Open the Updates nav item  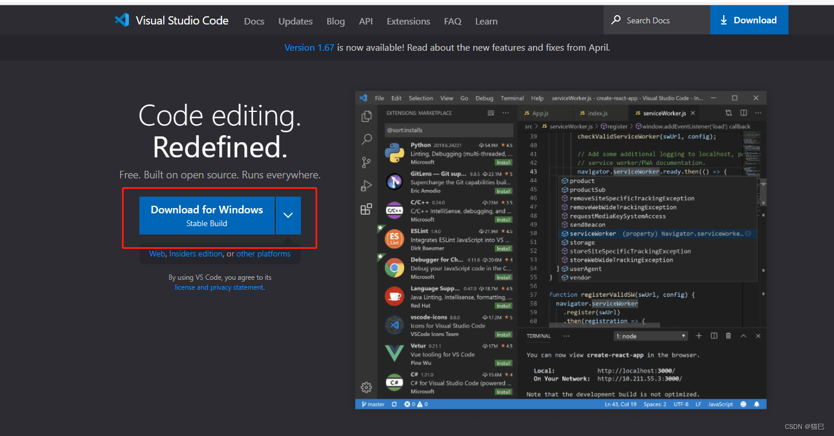click(x=296, y=21)
